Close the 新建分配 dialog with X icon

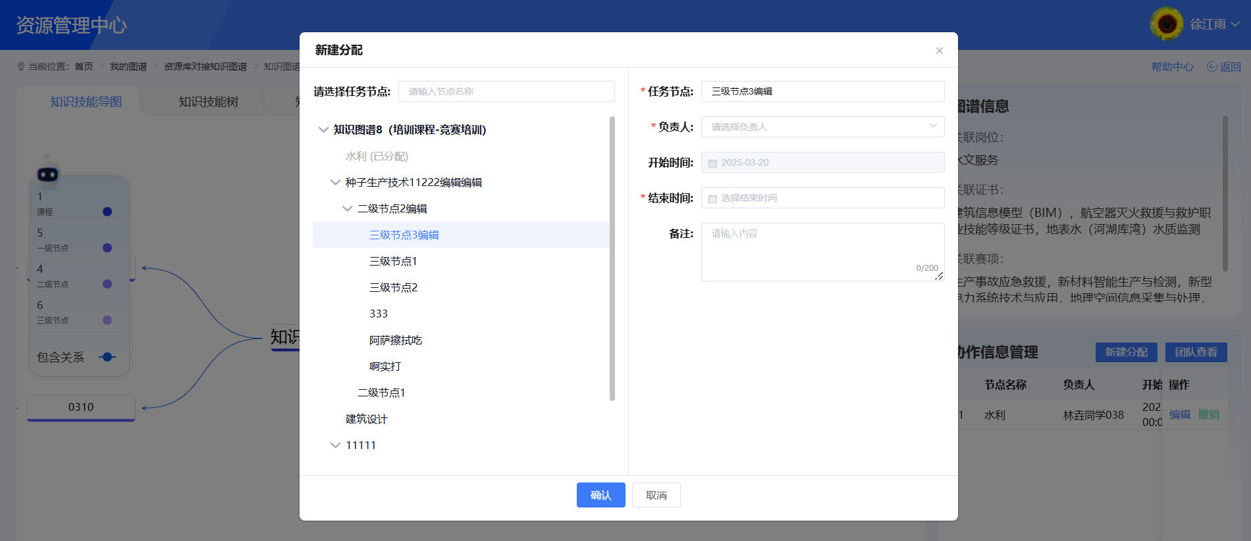tap(940, 51)
